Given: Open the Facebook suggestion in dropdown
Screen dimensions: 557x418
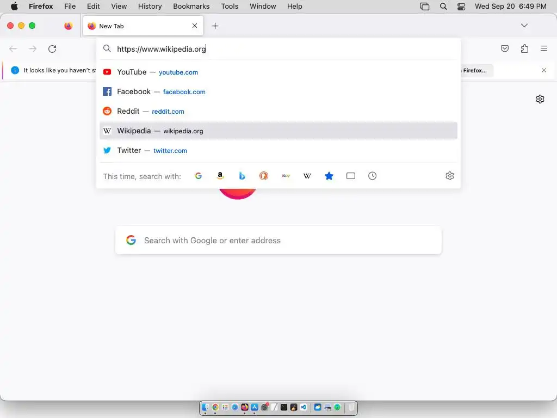Looking at the screenshot, I should coord(278,91).
